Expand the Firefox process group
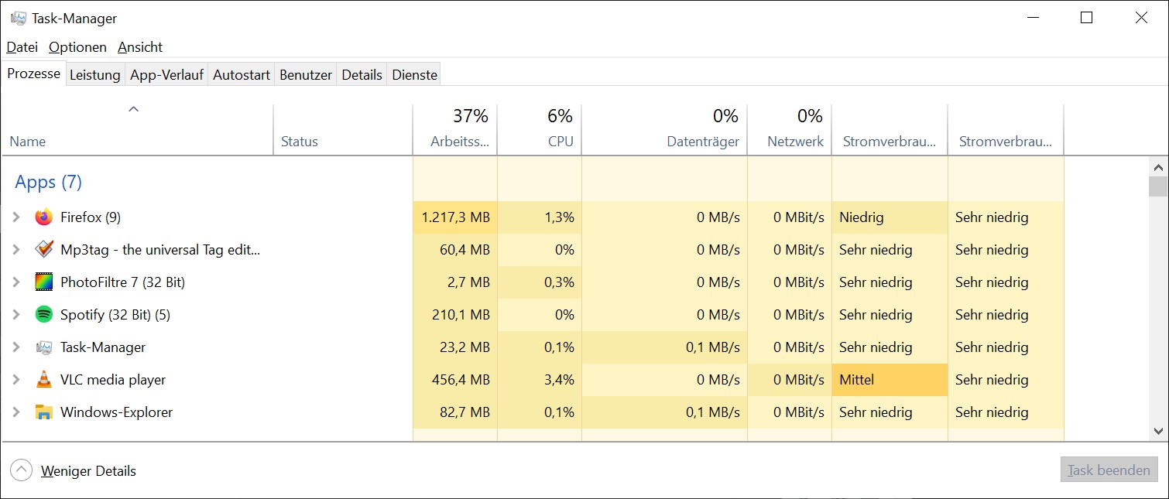The width and height of the screenshot is (1169, 499). click(16, 217)
